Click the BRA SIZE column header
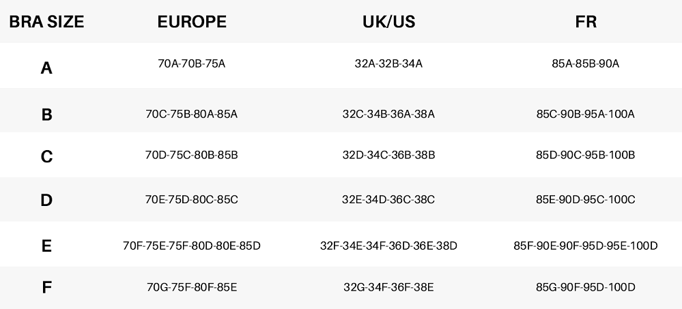The height and width of the screenshot is (309, 682). click(46, 22)
